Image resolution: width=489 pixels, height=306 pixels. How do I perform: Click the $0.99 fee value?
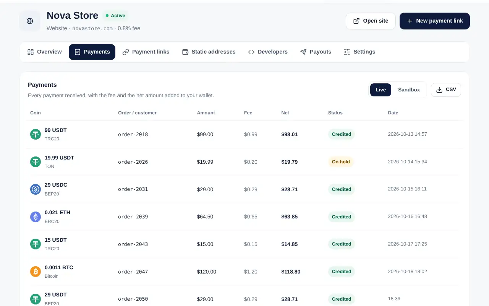click(x=251, y=134)
